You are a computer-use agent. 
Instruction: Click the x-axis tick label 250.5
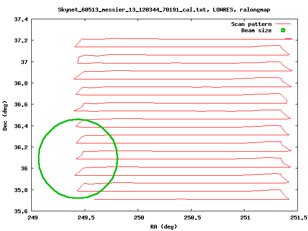pyautogui.click(x=192, y=218)
